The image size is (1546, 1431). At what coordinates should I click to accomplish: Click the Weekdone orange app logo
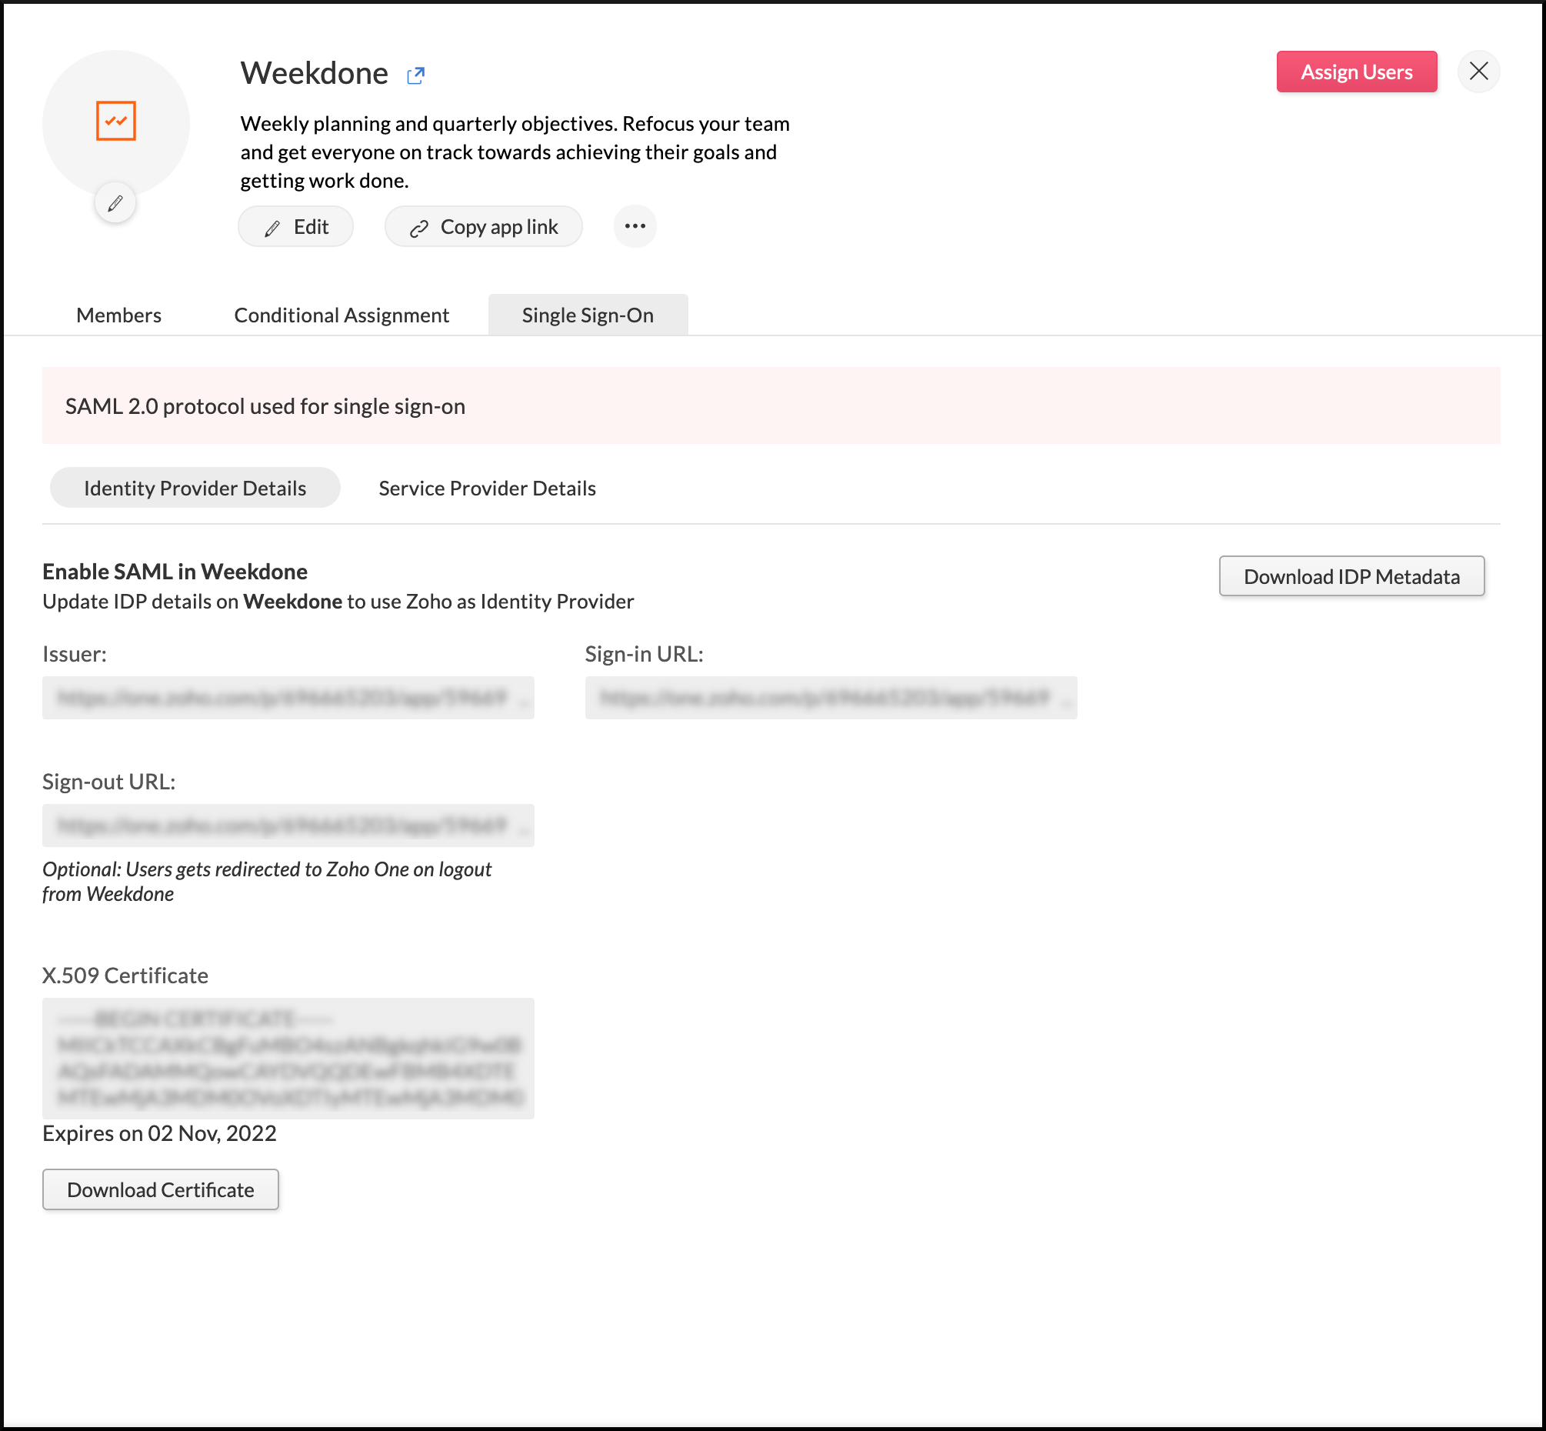pyautogui.click(x=115, y=120)
